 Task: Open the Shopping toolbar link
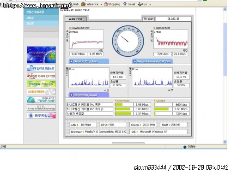112,4
